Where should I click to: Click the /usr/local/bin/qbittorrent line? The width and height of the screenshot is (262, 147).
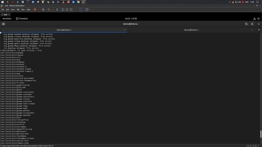click(14, 134)
